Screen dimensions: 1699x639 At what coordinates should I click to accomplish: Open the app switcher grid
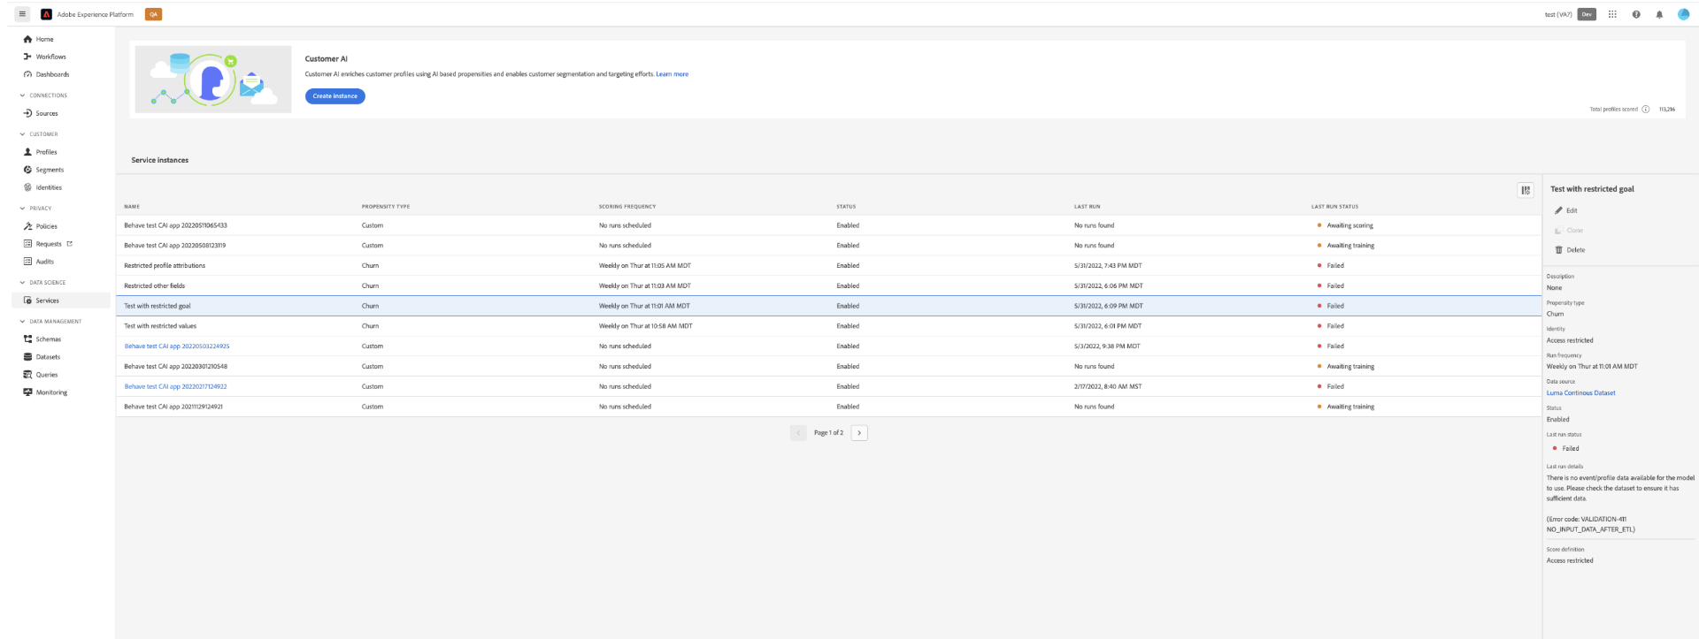1612,14
